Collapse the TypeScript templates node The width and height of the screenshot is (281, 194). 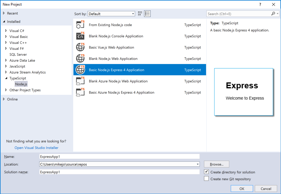(x=6, y=78)
